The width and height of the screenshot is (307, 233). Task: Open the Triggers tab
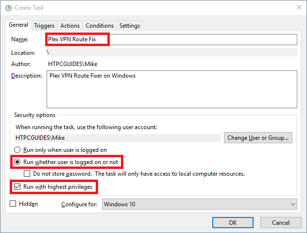tap(44, 26)
